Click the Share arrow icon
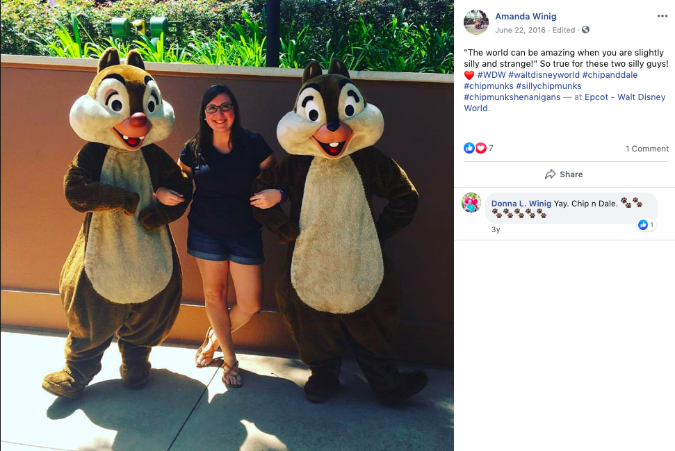 pyautogui.click(x=550, y=174)
